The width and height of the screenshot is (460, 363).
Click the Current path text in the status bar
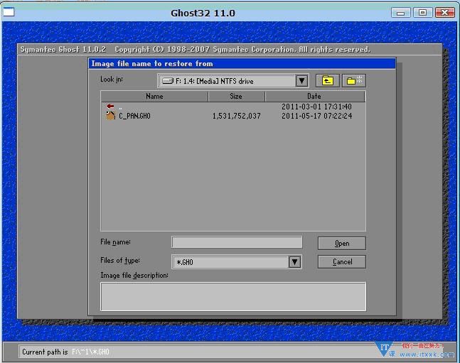[x=65, y=352]
